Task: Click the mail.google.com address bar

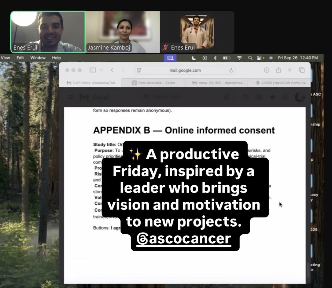Action: tap(185, 70)
